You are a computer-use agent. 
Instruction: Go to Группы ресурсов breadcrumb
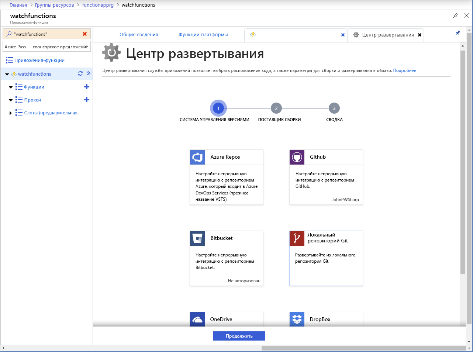click(55, 5)
